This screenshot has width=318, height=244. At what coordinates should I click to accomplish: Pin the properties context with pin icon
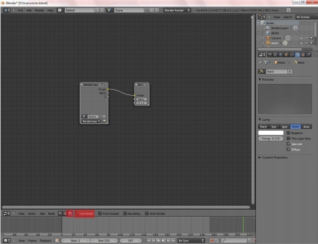(261, 62)
